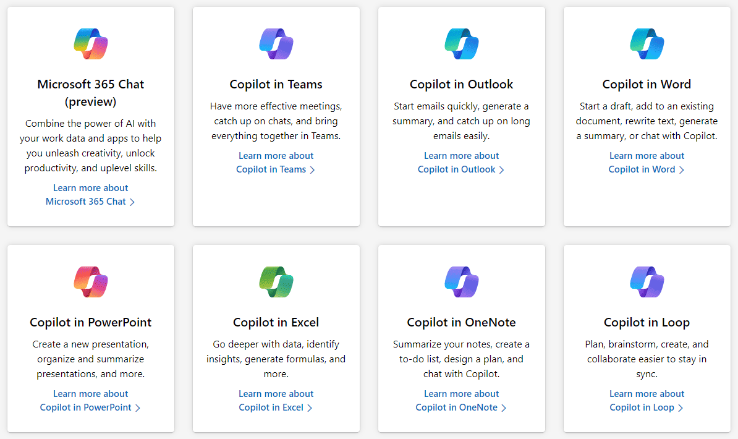Click the Copilot in Loop logo icon

(x=647, y=282)
